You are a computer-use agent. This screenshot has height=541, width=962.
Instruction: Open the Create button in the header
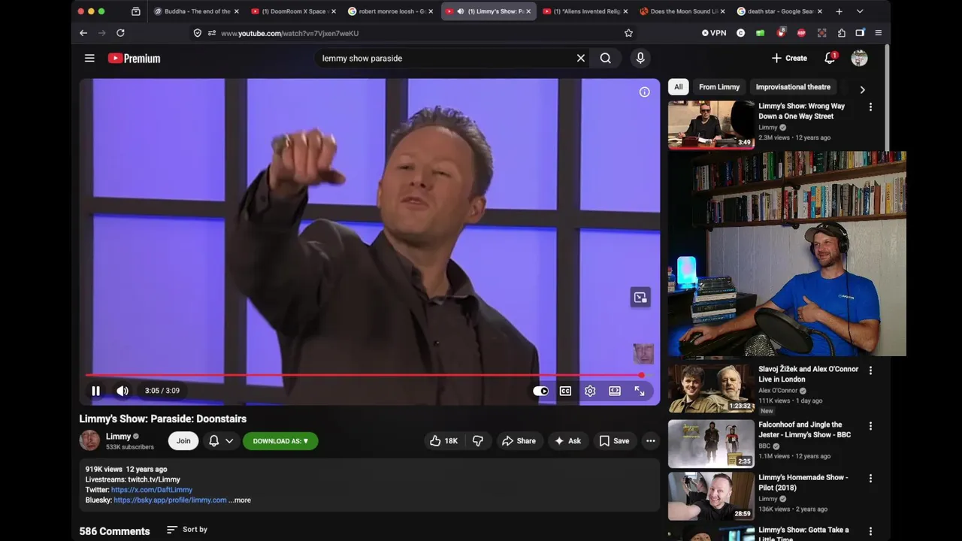pos(789,58)
